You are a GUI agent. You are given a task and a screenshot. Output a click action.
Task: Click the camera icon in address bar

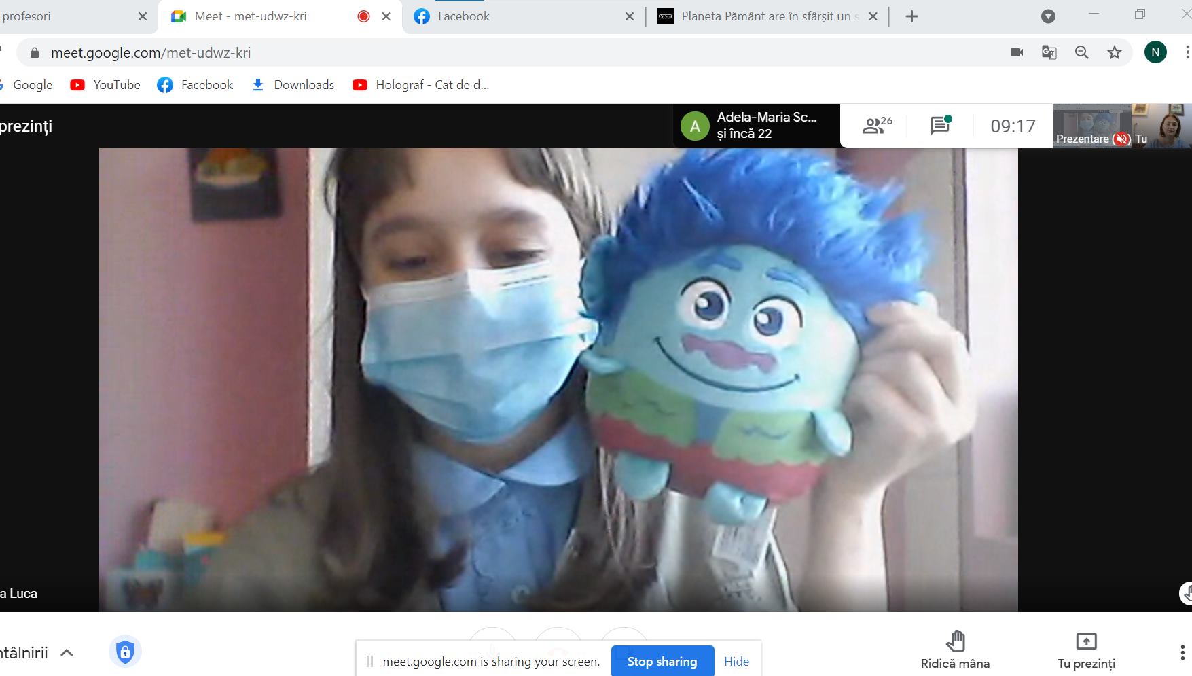click(x=1017, y=52)
